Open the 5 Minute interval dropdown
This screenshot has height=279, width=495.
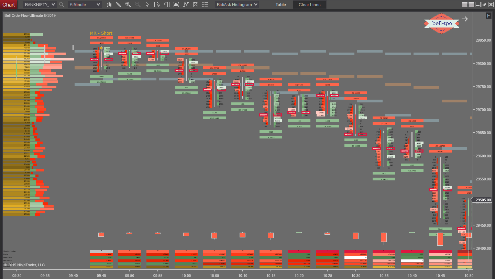[85, 5]
